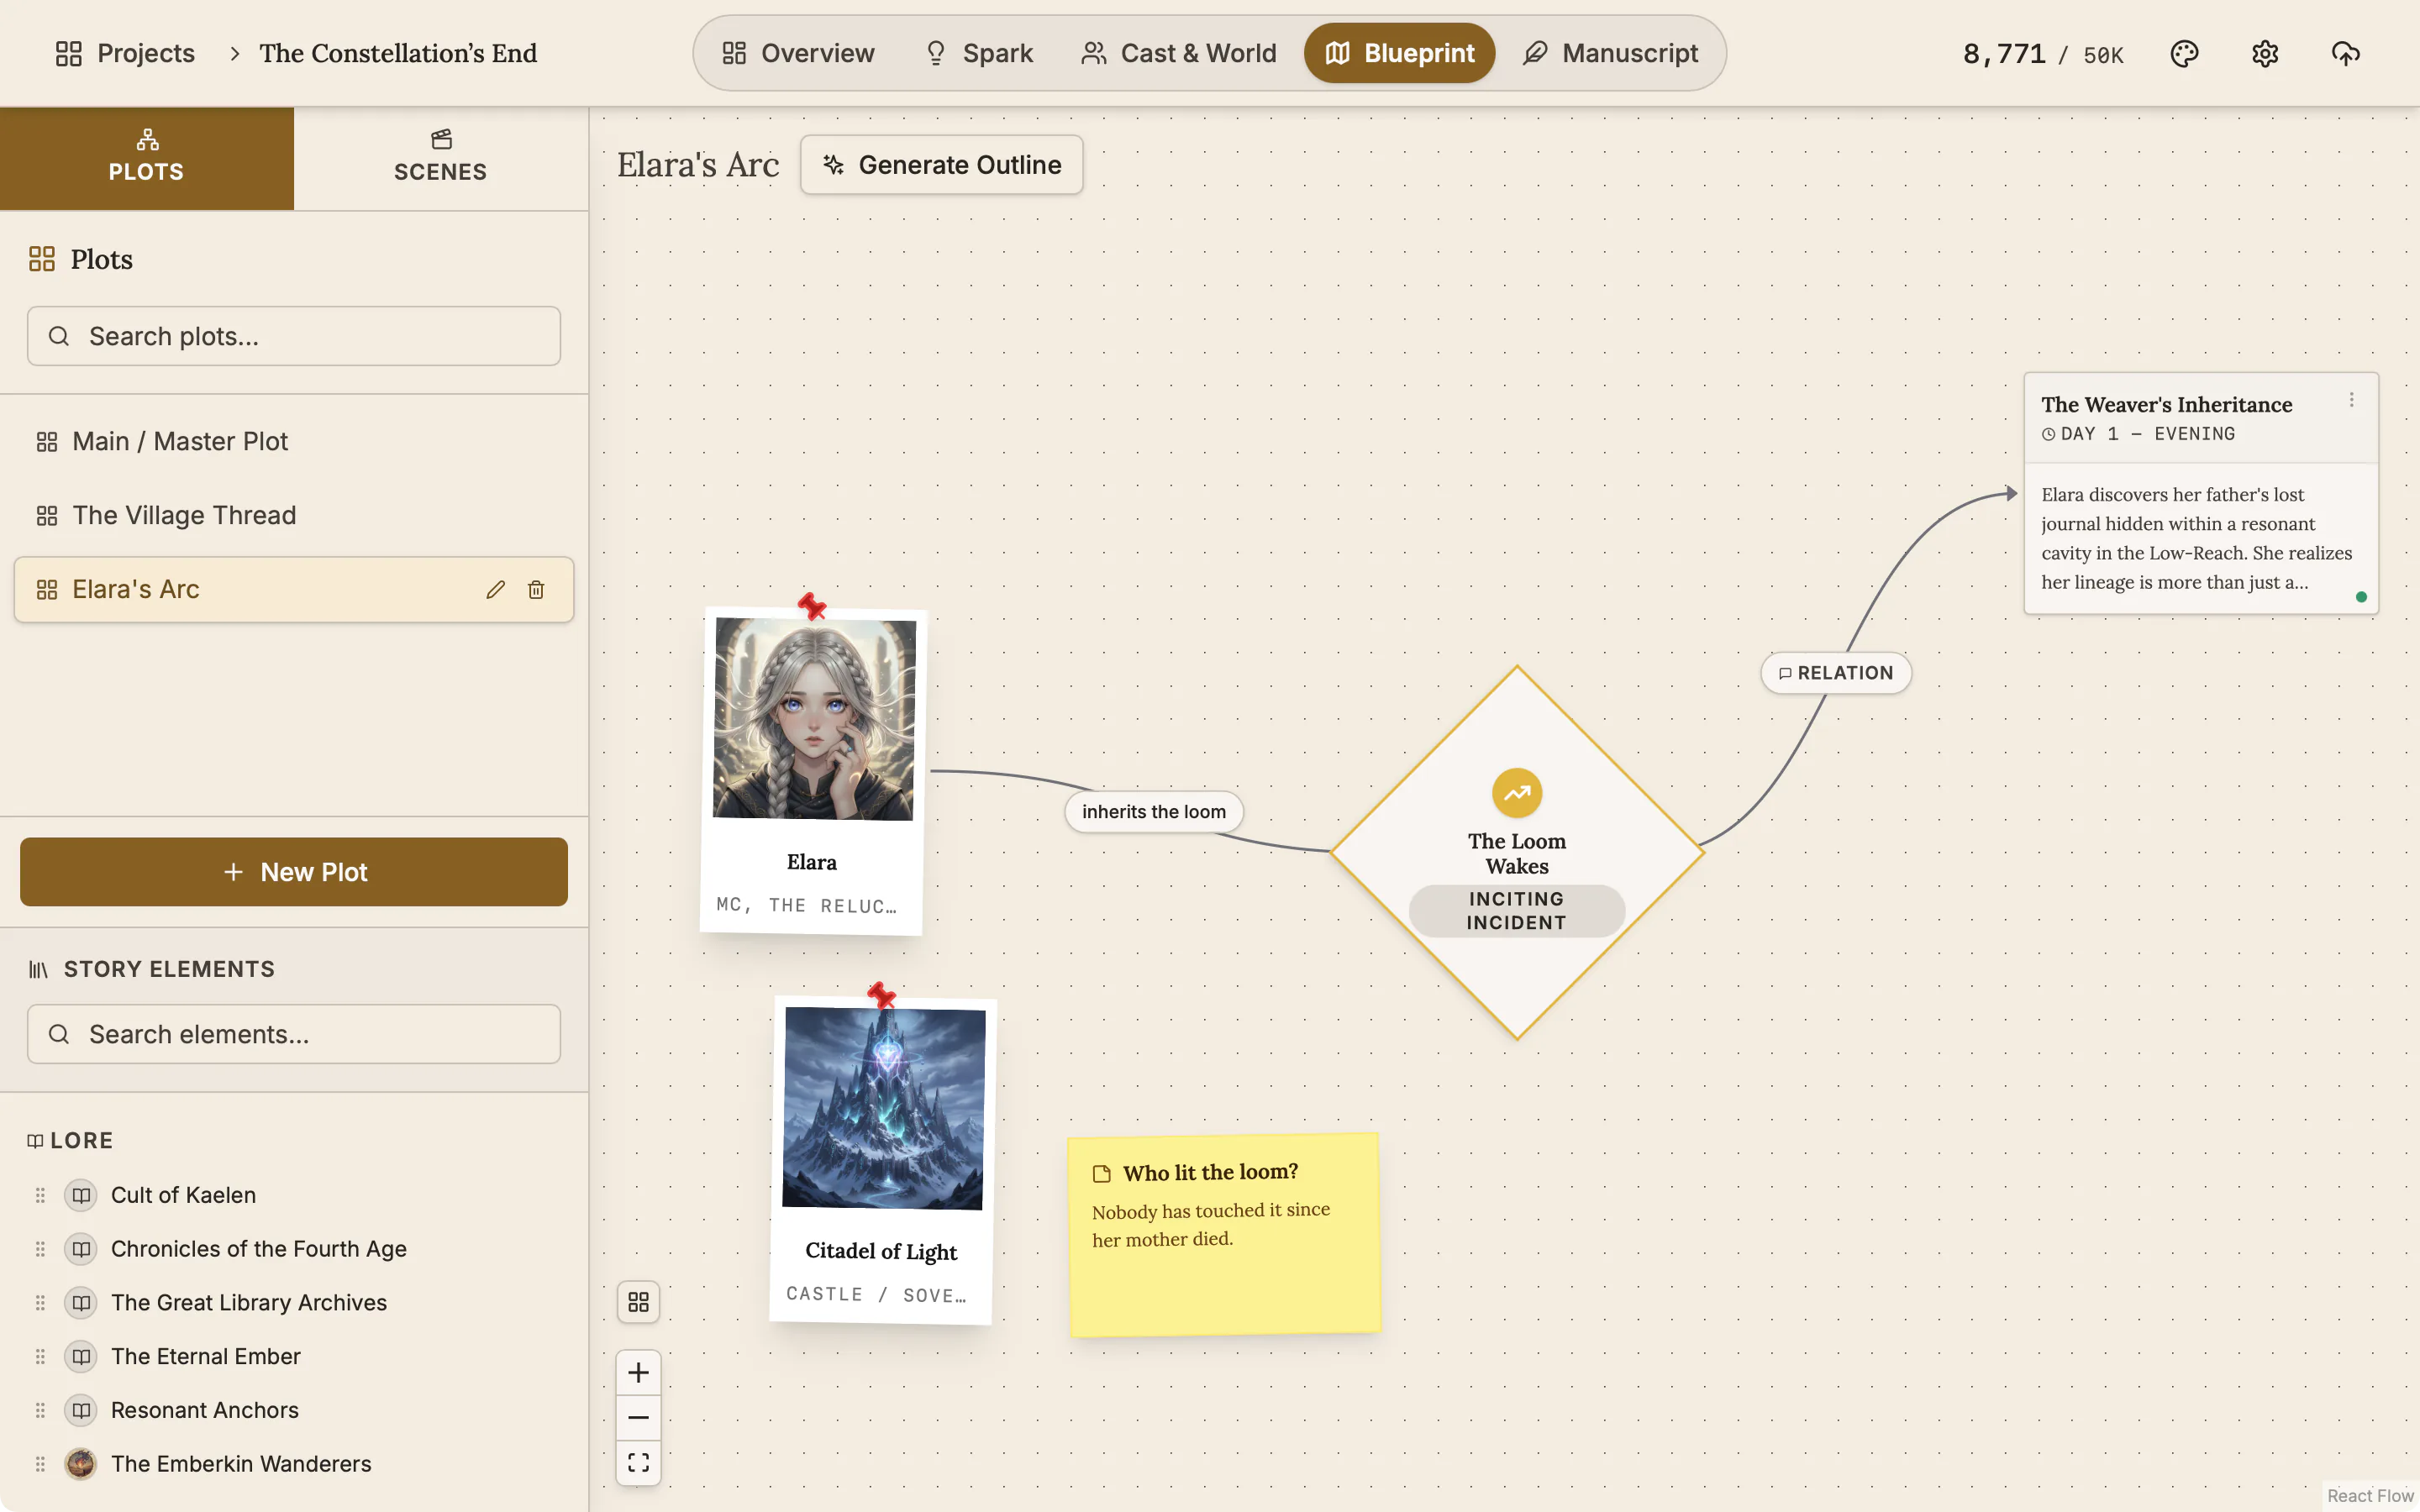2420x1512 pixels.
Task: Select Main / Master Plot
Action: (x=294, y=441)
